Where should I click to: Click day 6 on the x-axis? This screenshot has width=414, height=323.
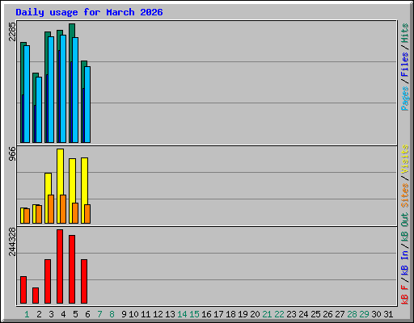point(87,314)
